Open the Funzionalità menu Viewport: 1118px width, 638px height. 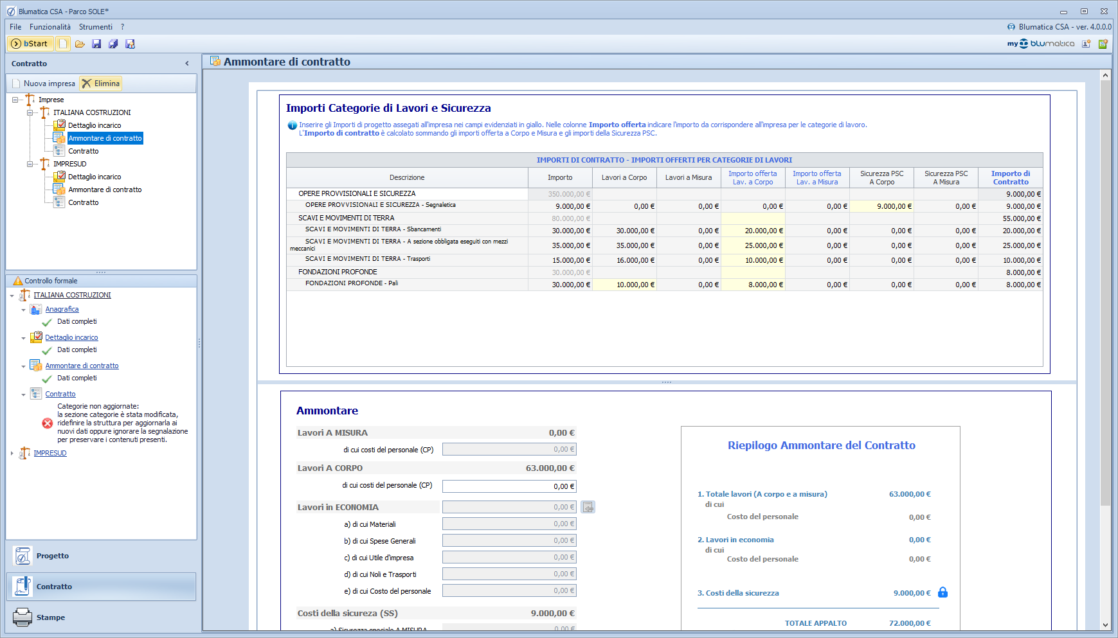(50, 27)
